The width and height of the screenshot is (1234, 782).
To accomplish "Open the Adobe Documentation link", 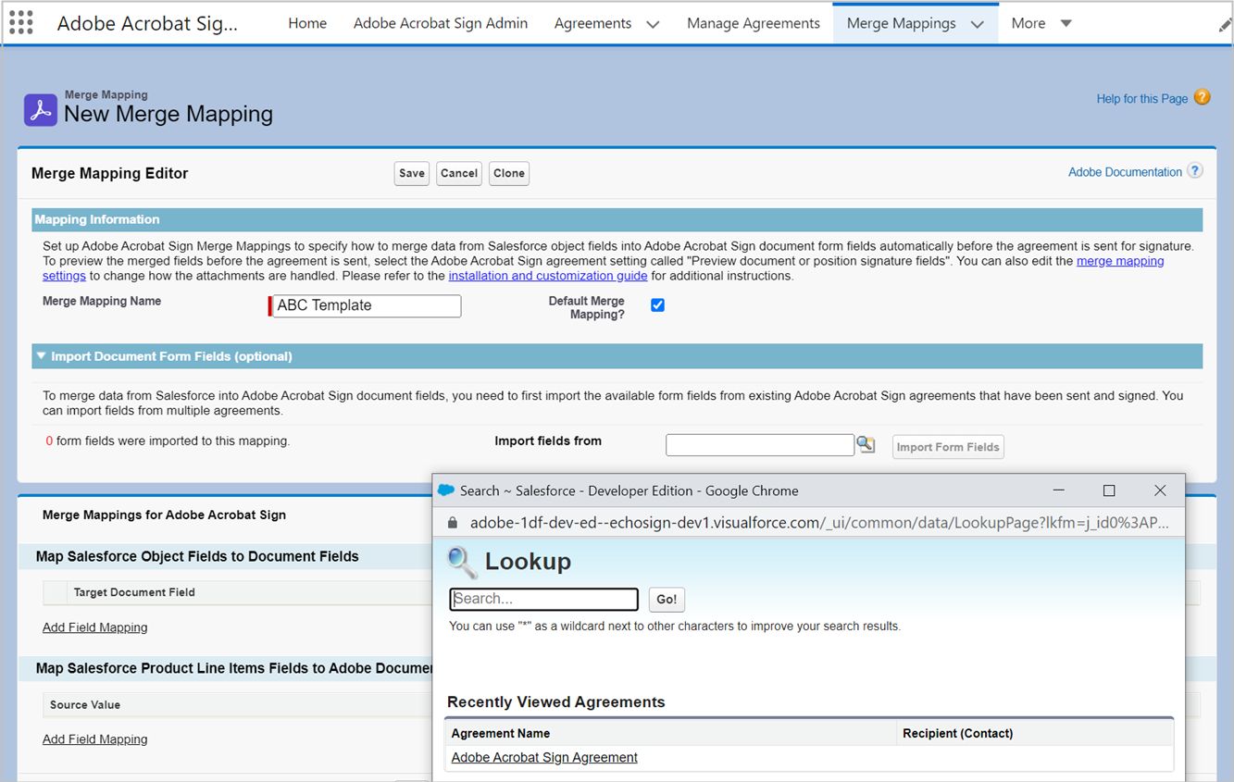I will pyautogui.click(x=1125, y=172).
